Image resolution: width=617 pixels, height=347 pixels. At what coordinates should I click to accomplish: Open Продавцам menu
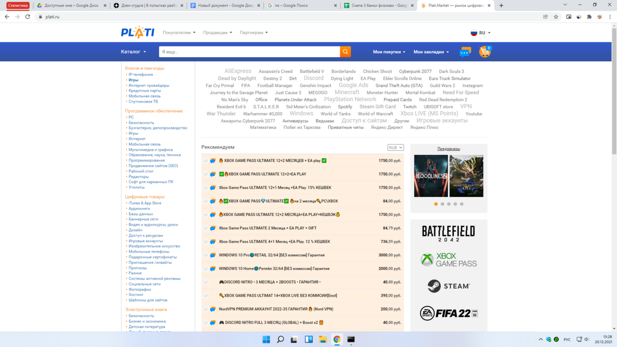point(217,32)
